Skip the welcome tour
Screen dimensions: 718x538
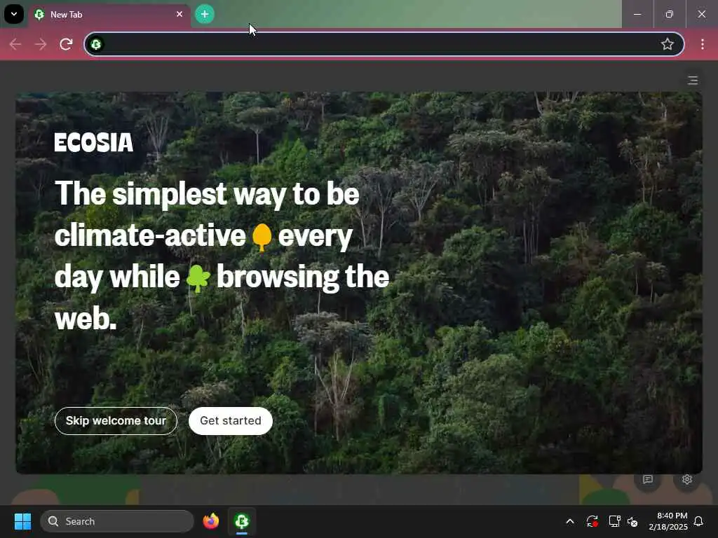point(116,421)
